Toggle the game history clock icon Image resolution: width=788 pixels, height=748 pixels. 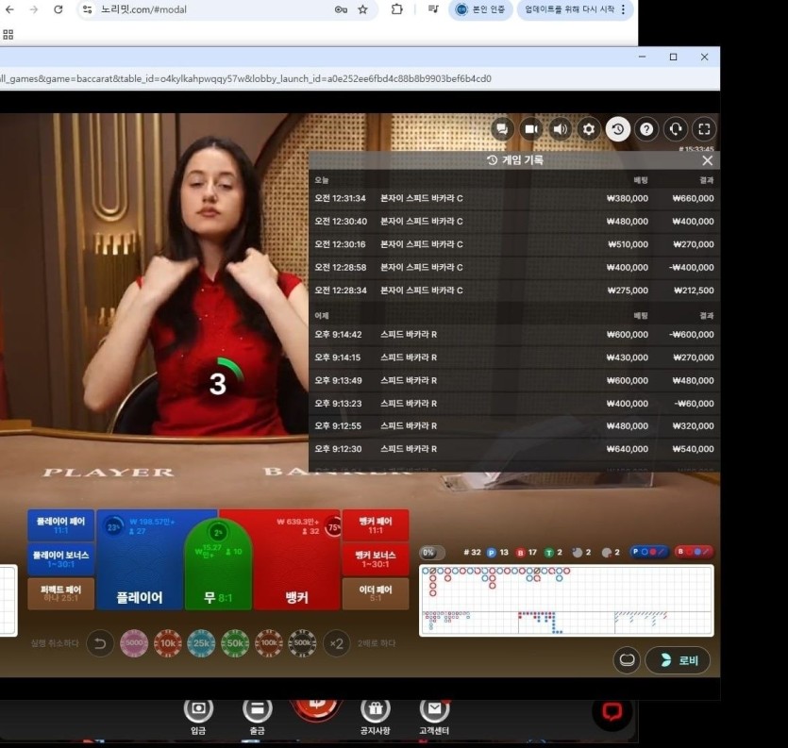pos(618,129)
